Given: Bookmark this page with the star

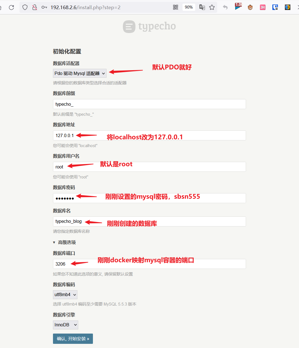Looking at the screenshot, I should click(212, 7).
